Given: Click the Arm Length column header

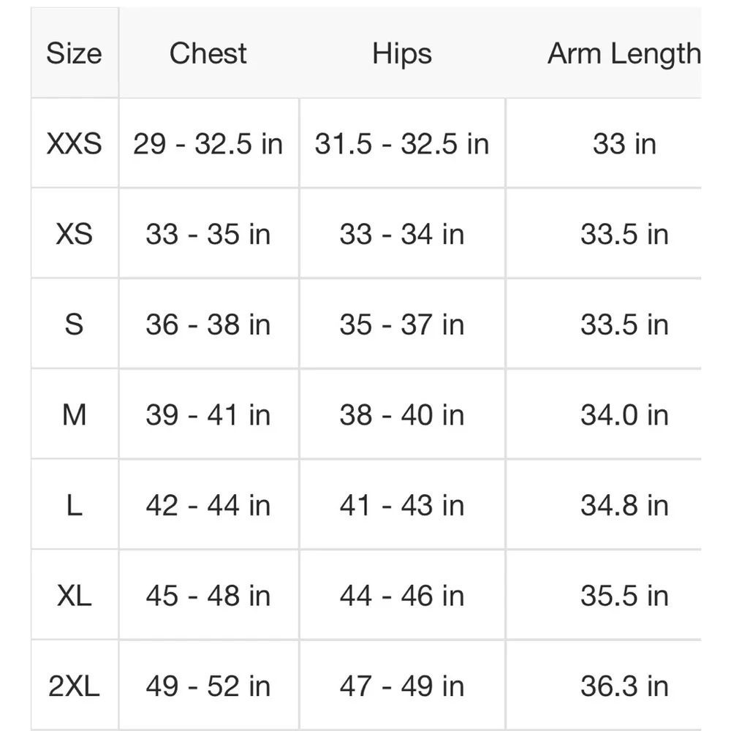Looking at the screenshot, I should tap(624, 53).
